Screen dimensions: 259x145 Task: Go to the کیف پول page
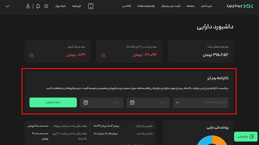click(x=60, y=6)
